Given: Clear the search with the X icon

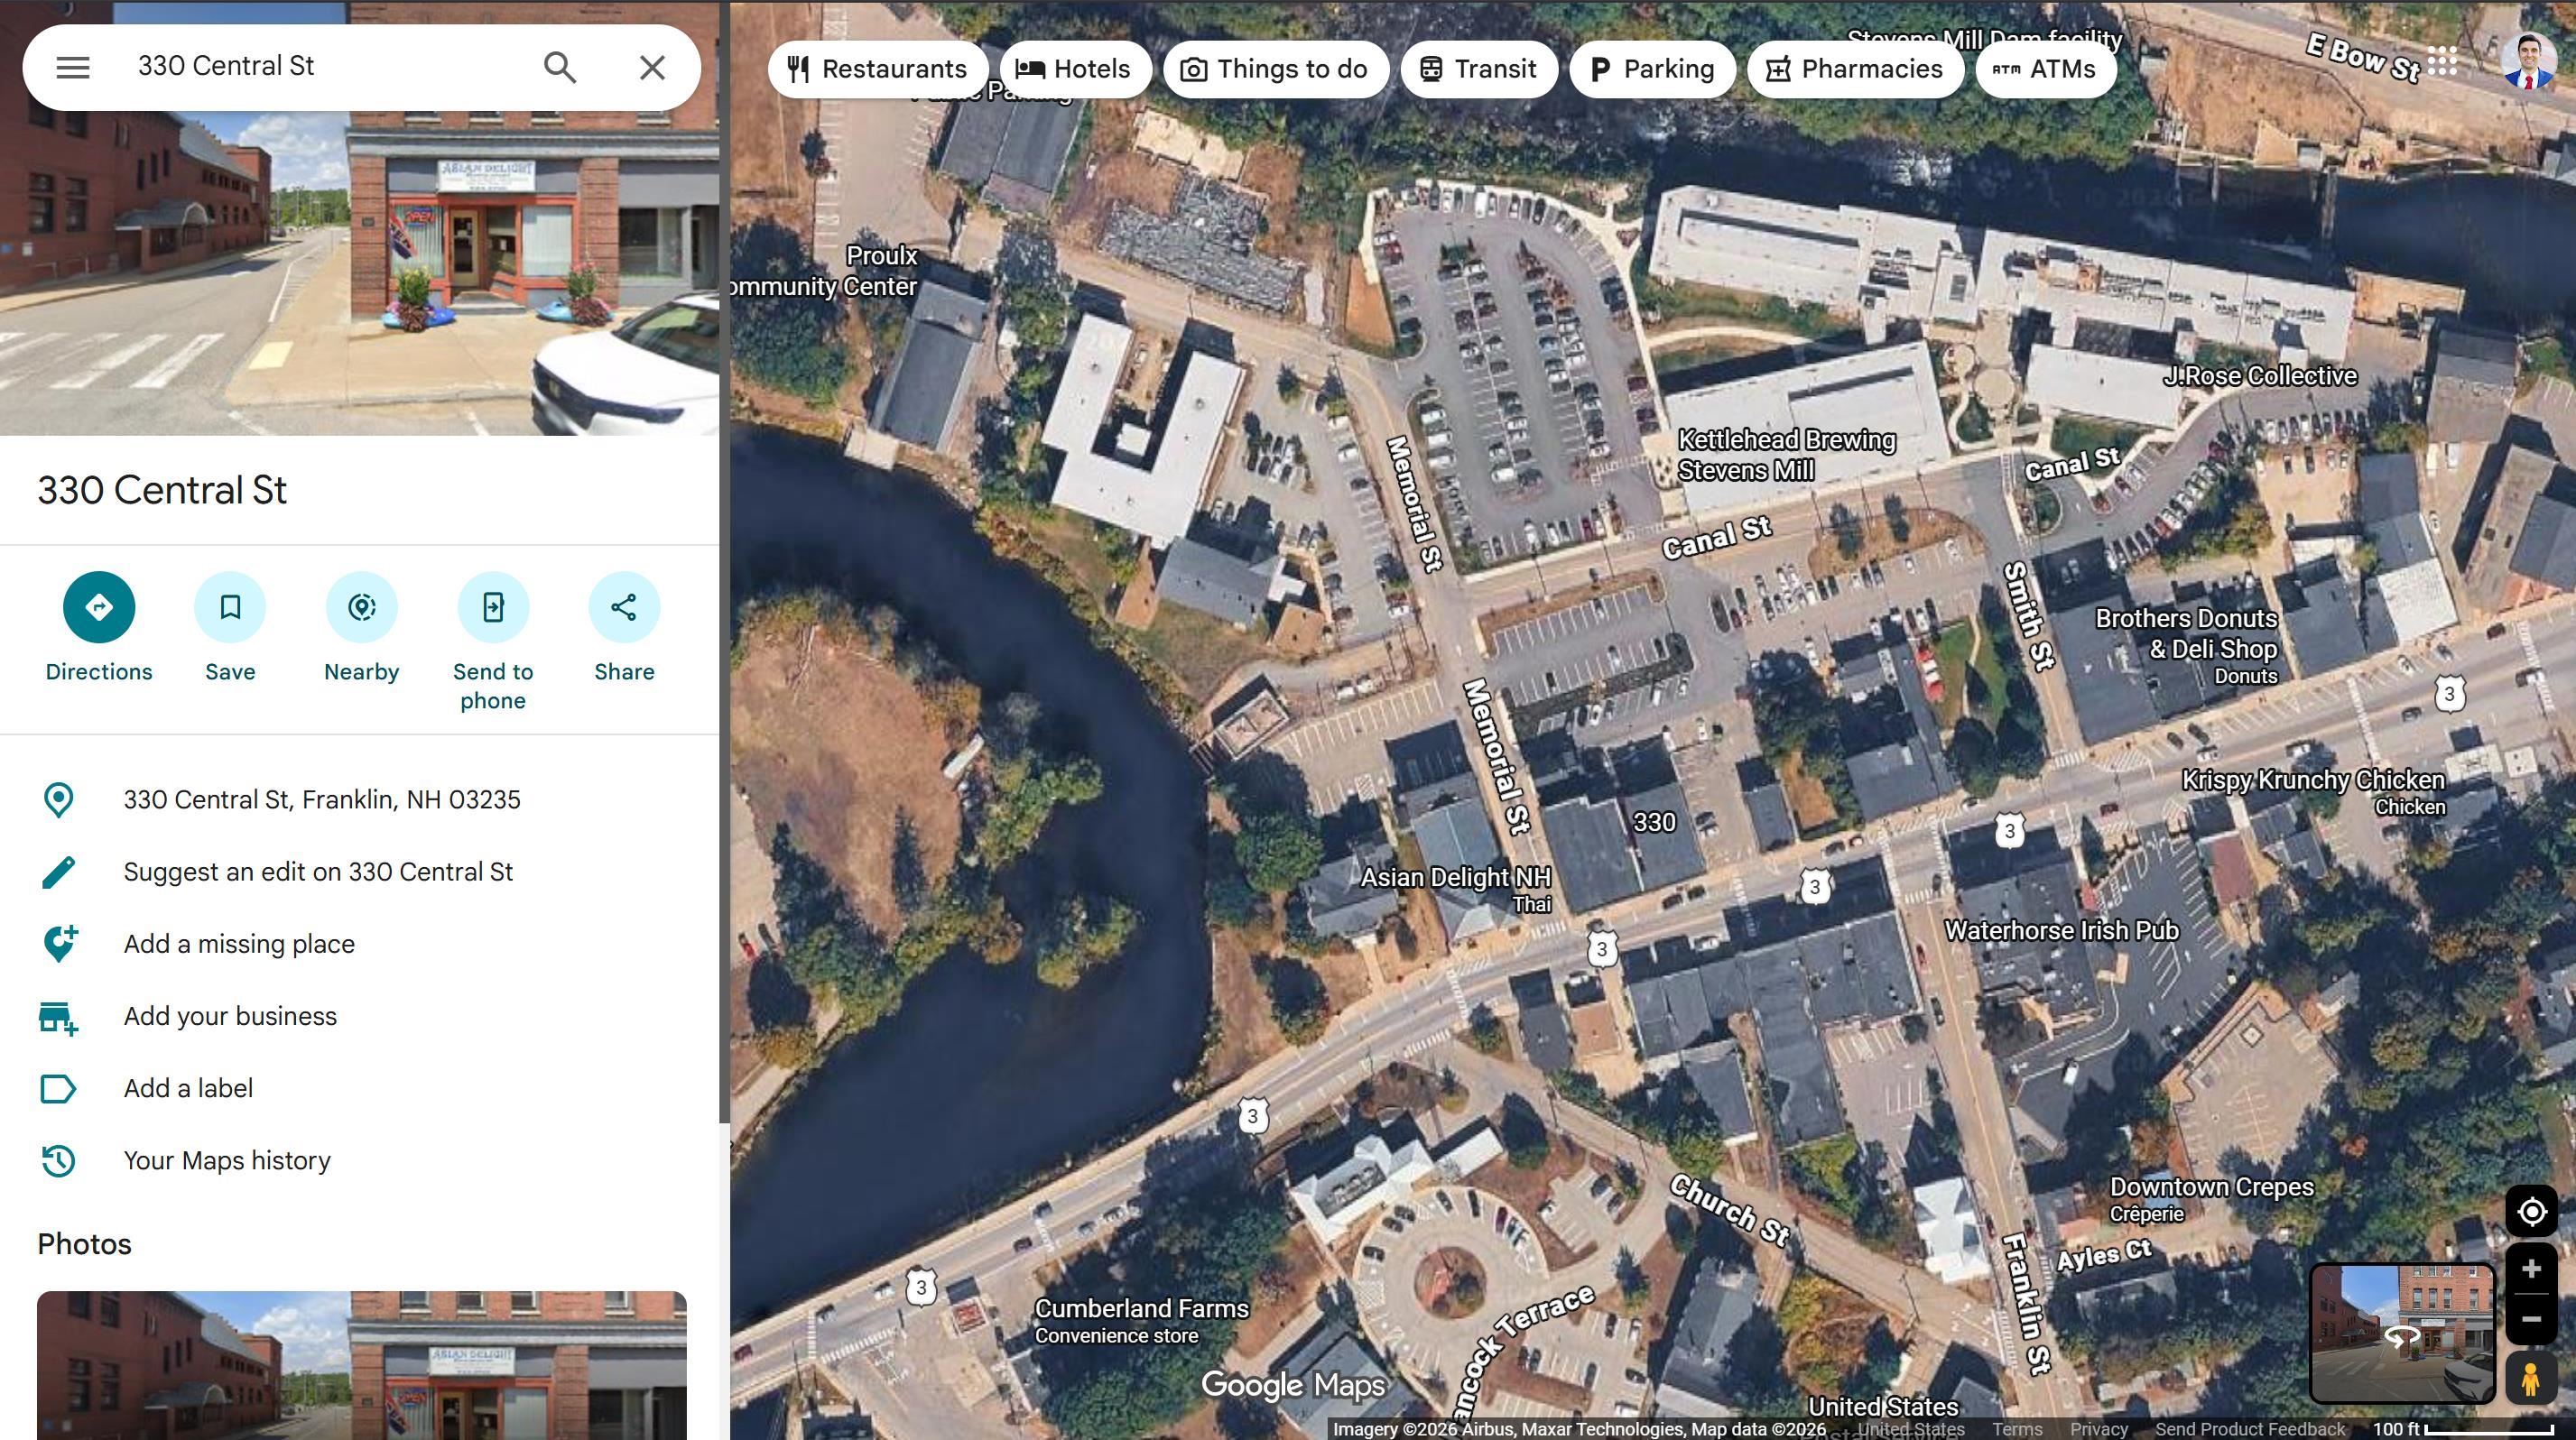Looking at the screenshot, I should point(652,67).
